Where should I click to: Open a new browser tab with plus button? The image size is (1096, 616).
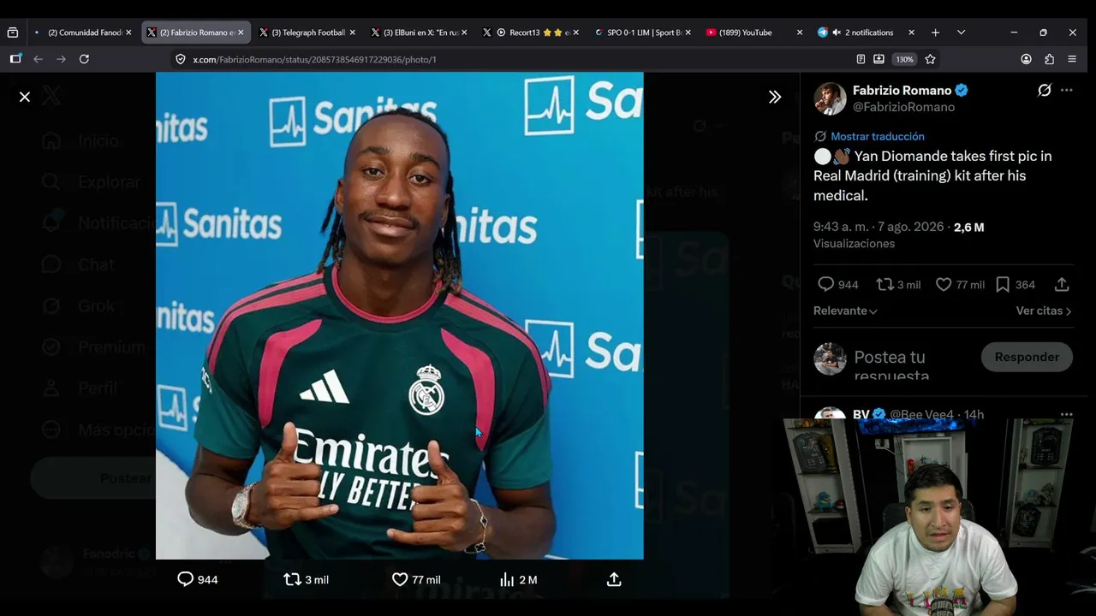click(x=935, y=33)
